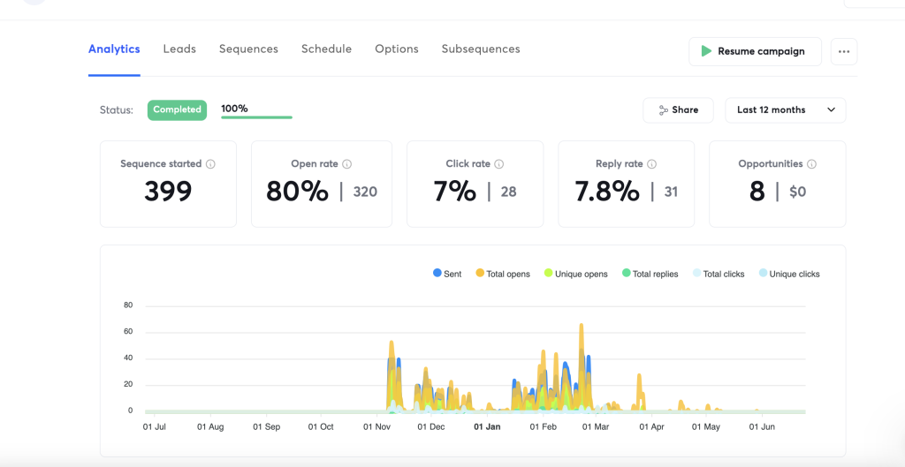Click the green play icon on Resume campaign
This screenshot has width=905, height=467.
click(706, 51)
